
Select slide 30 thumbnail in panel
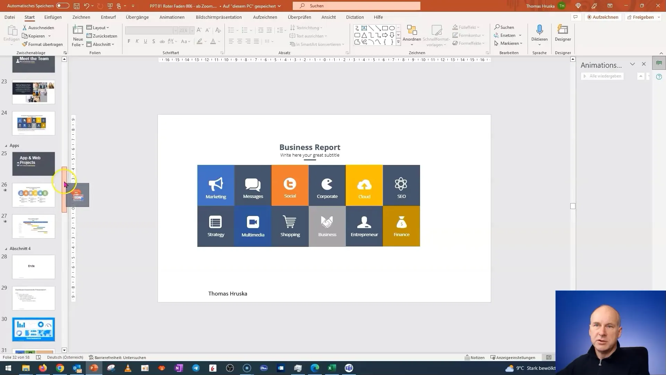[x=34, y=329]
